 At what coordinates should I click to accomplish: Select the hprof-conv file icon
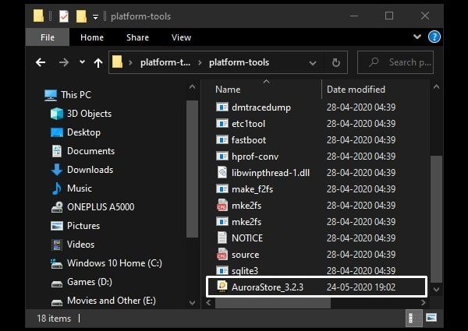coord(222,157)
